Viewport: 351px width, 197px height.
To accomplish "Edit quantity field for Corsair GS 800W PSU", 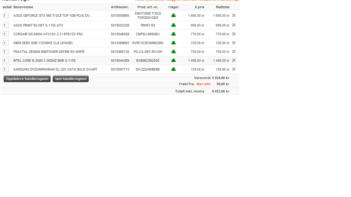I will pyautogui.click(x=6, y=34).
